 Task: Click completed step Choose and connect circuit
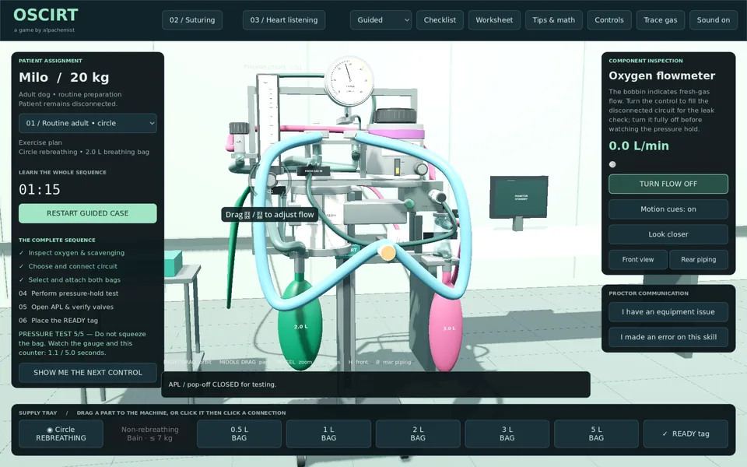coord(68,266)
